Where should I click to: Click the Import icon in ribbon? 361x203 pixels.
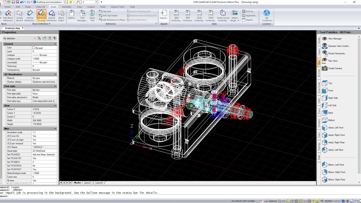click(164, 16)
